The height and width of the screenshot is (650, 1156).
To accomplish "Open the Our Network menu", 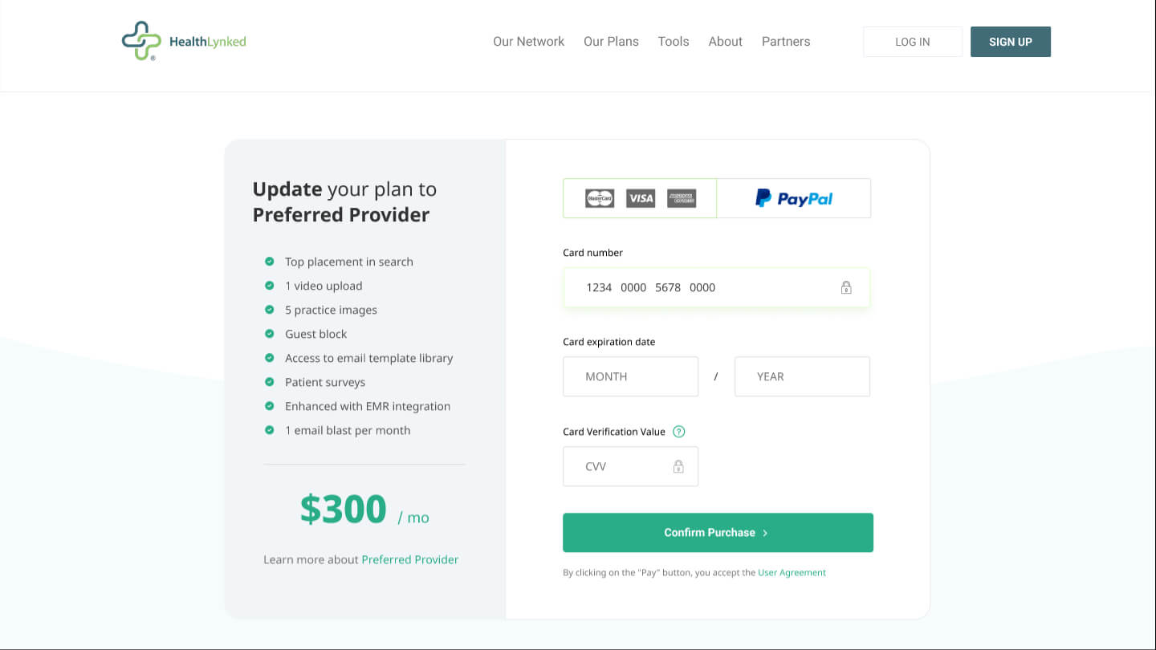I will [528, 42].
